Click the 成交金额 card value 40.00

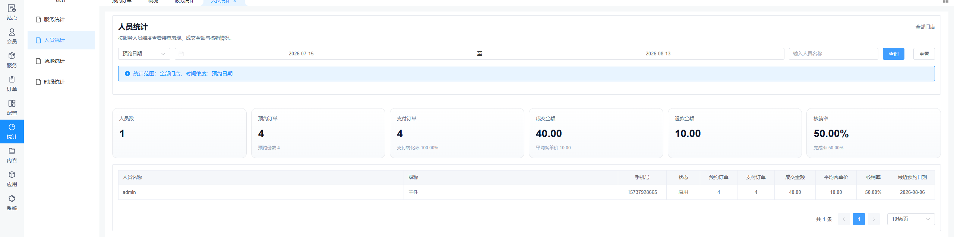[549, 134]
